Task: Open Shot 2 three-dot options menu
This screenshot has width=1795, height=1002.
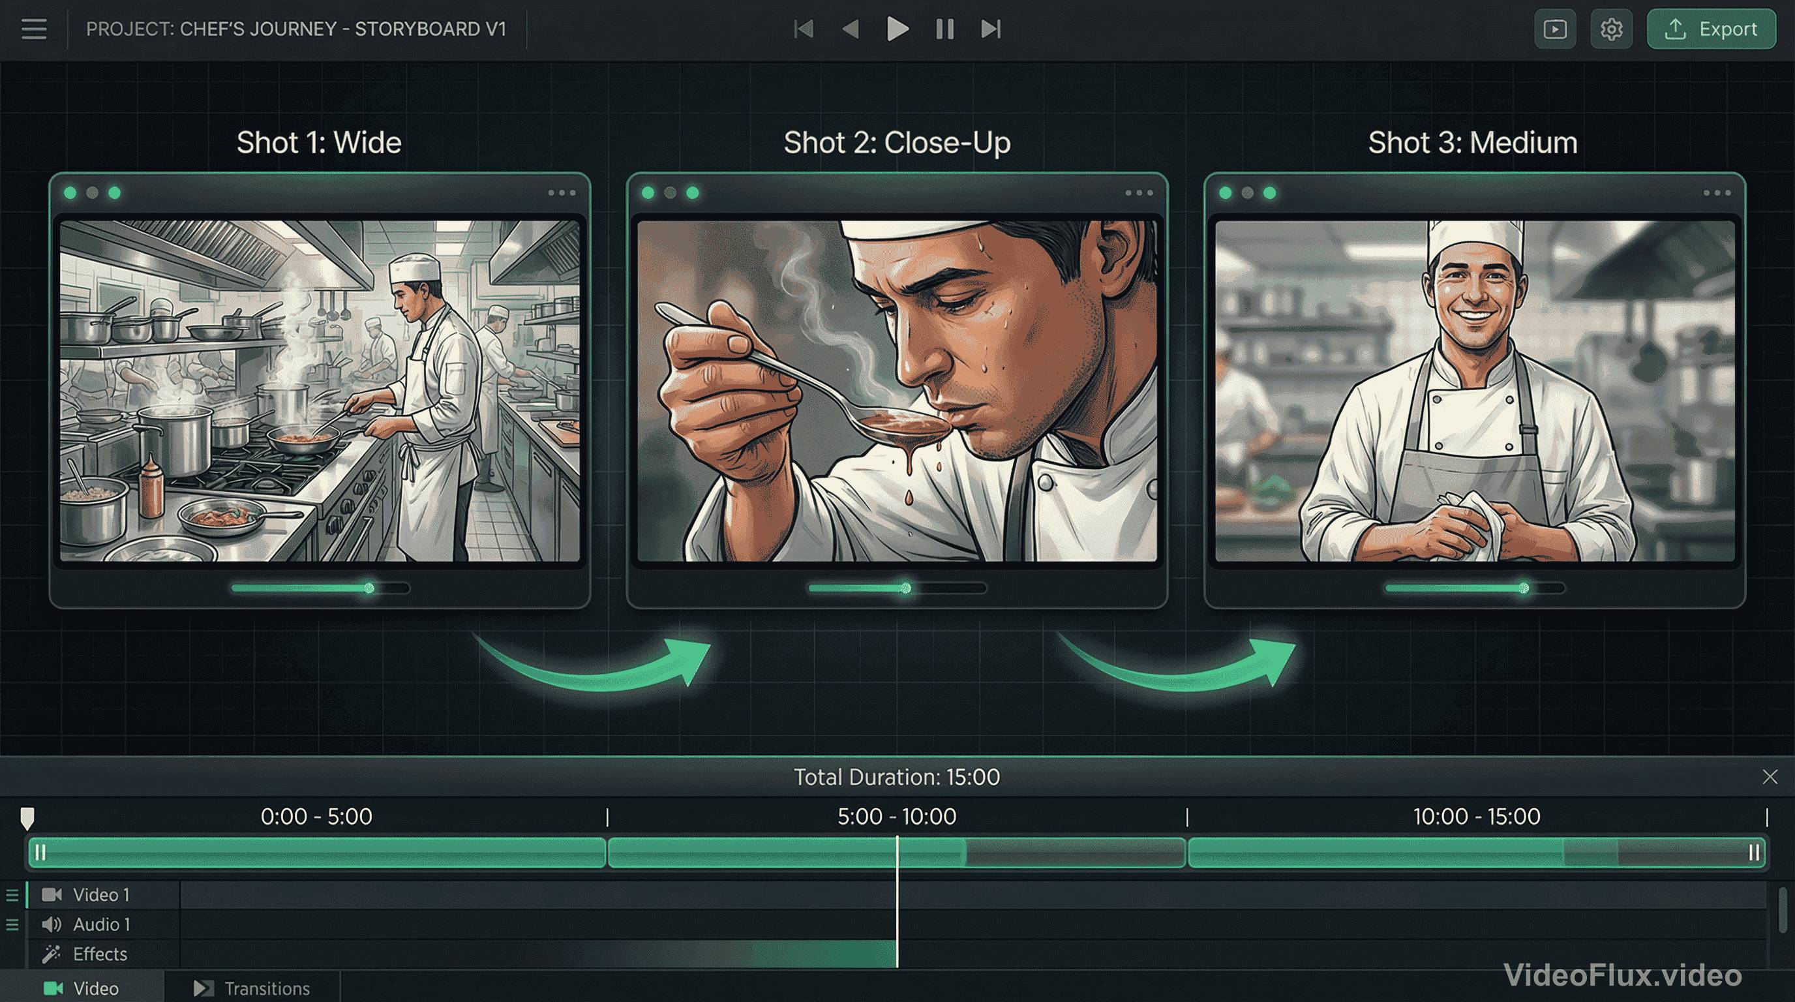Action: click(x=1139, y=193)
